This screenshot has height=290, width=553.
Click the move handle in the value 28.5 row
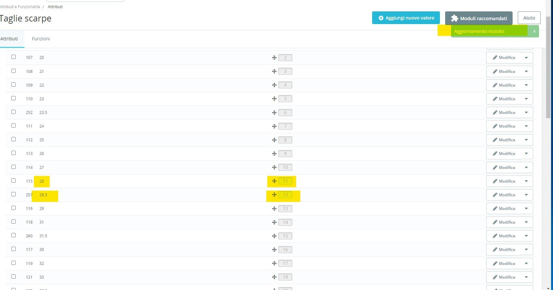click(x=274, y=195)
